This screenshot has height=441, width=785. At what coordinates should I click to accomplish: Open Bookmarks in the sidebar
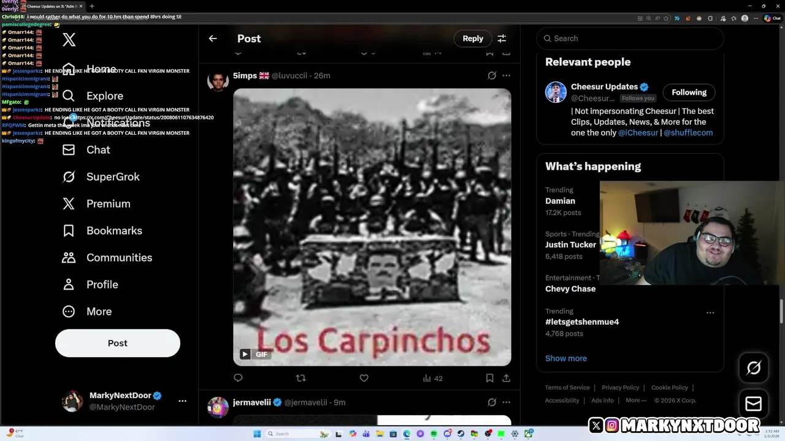pos(102,230)
